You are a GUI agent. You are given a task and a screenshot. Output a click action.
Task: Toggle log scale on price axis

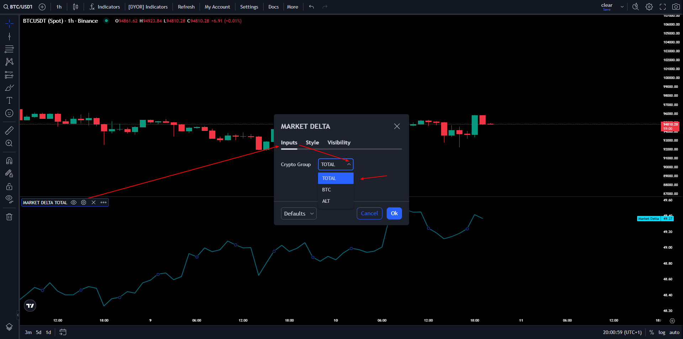(662, 332)
